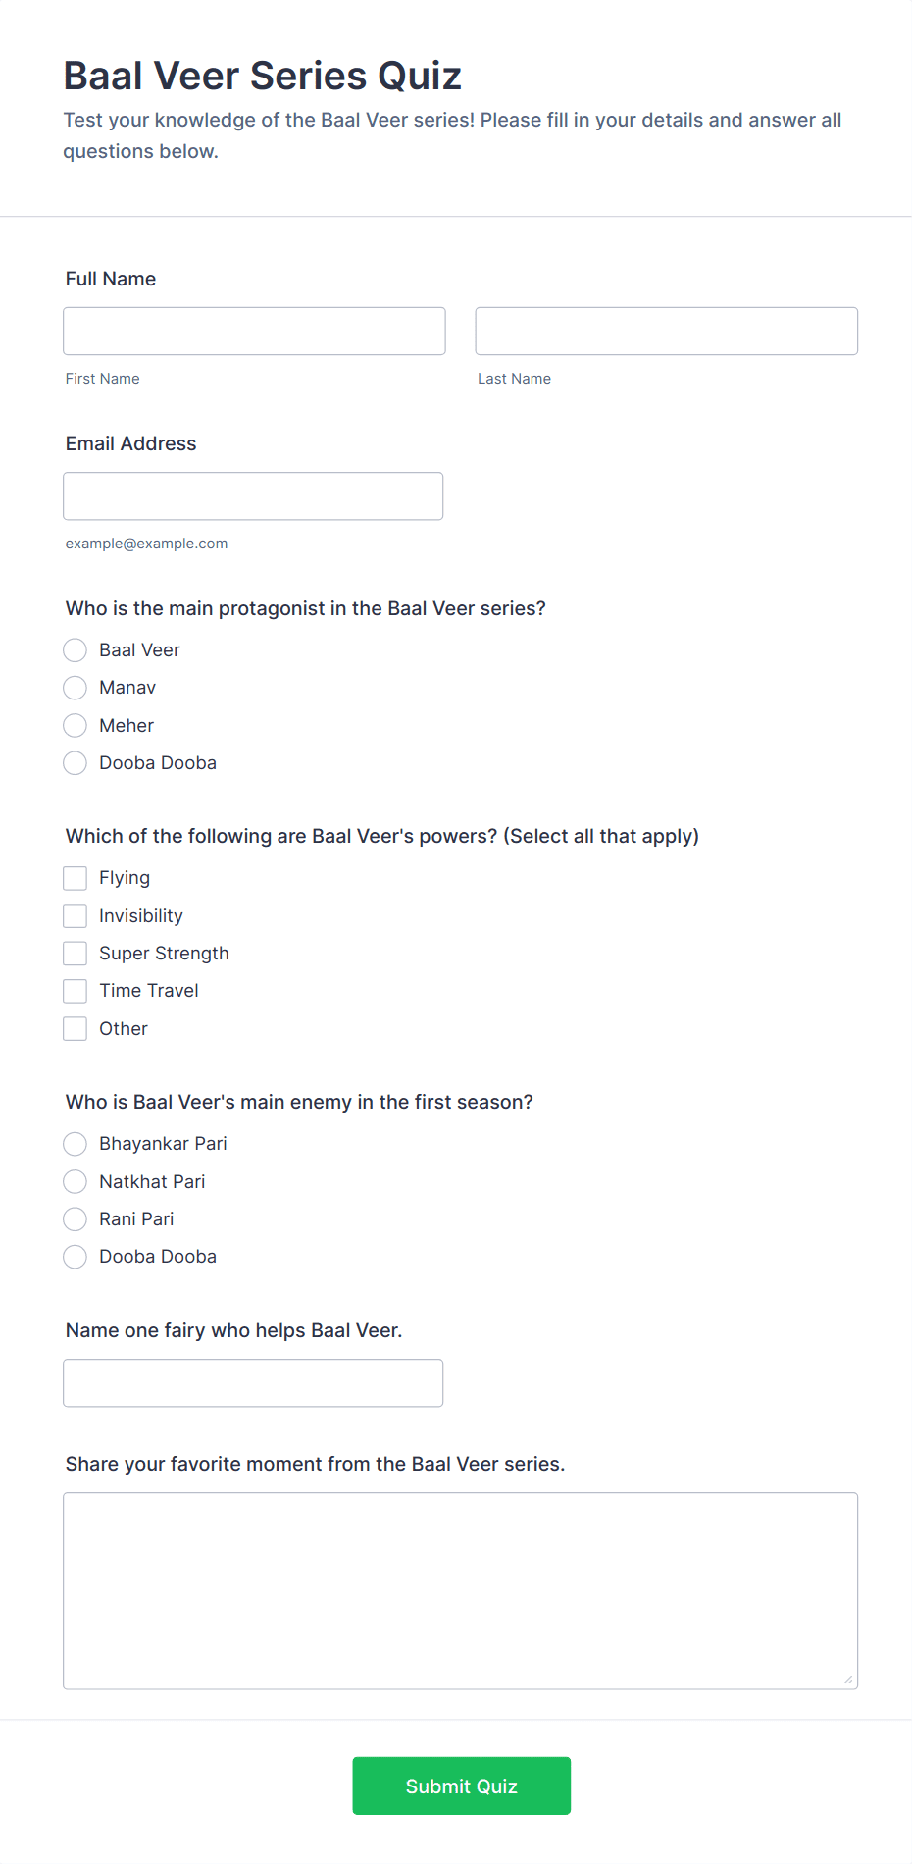Check Super Strength as a power

pyautogui.click(x=75, y=953)
